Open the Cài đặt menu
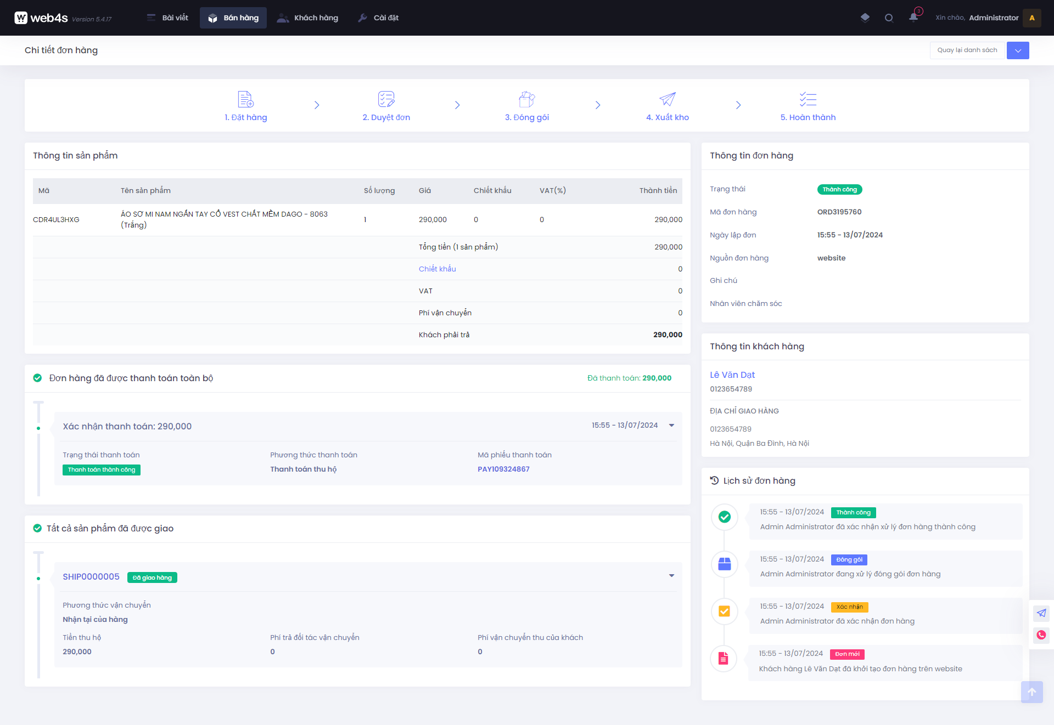Viewport: 1054px width, 725px height. [378, 18]
